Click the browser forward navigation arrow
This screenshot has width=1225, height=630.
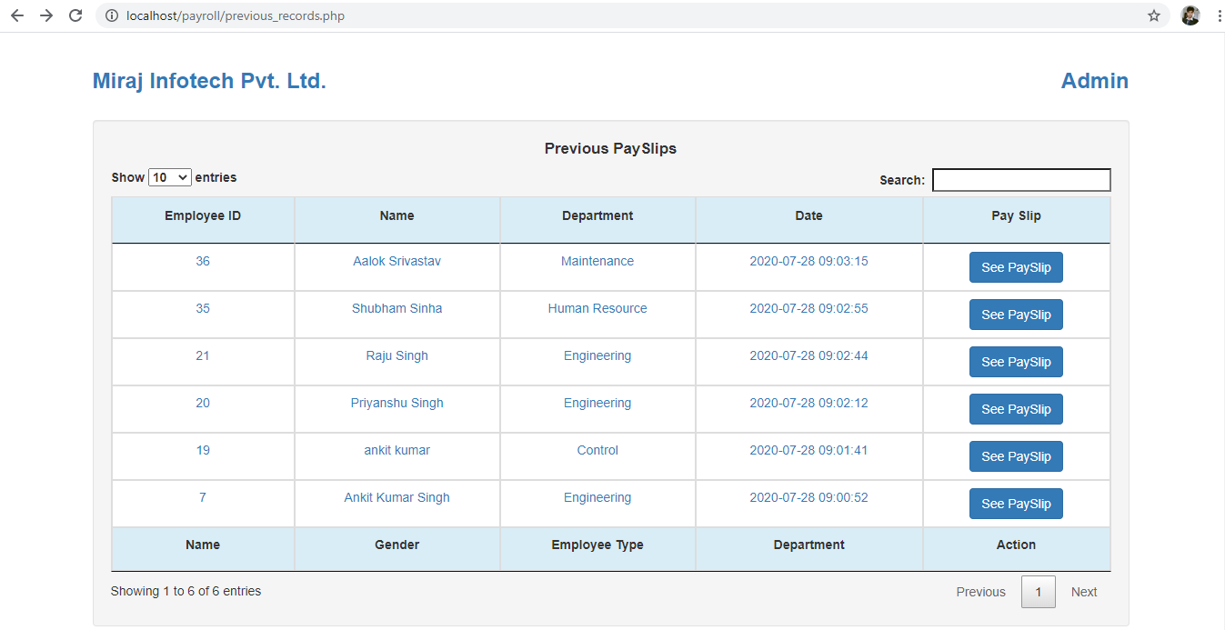(x=46, y=15)
